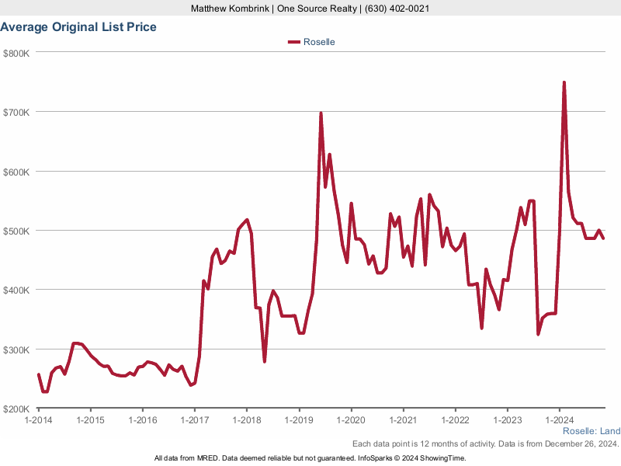The height and width of the screenshot is (466, 621).
Task: Click the $300K y-axis label
Action: (16, 349)
